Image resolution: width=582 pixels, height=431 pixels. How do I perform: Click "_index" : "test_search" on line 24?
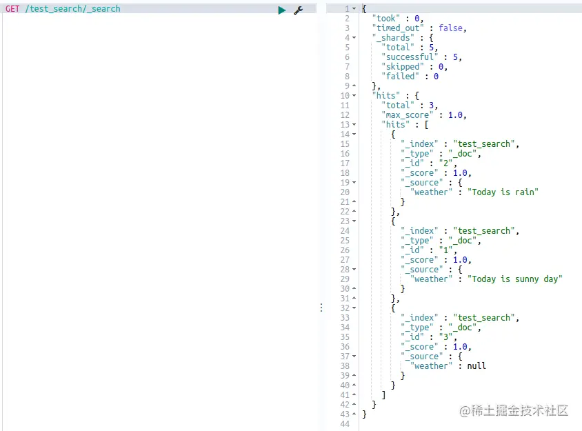click(x=460, y=230)
